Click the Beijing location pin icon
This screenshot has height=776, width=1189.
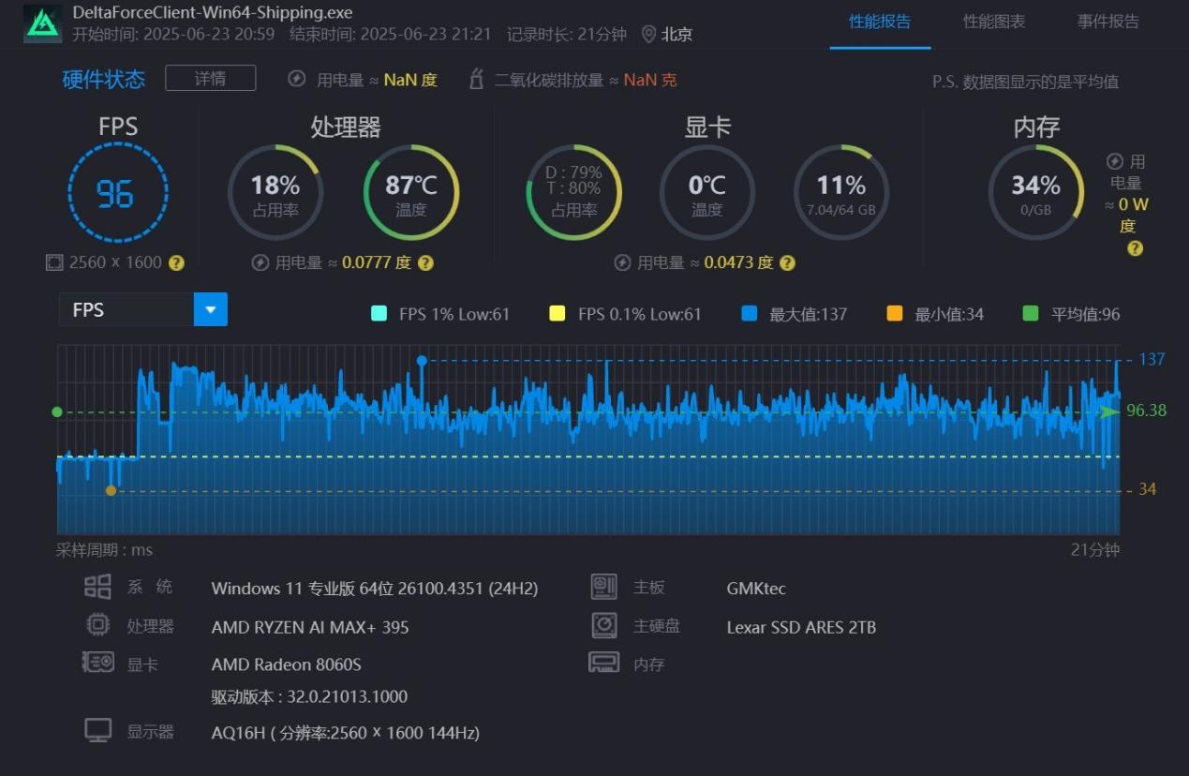[648, 35]
